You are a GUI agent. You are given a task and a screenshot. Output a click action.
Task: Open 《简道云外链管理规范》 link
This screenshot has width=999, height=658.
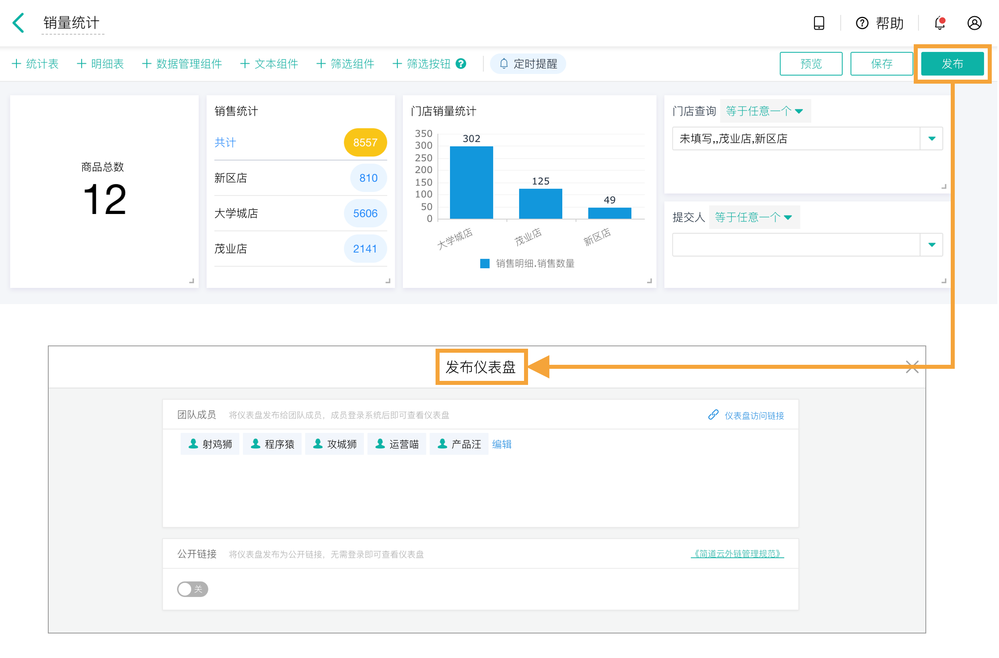[738, 554]
